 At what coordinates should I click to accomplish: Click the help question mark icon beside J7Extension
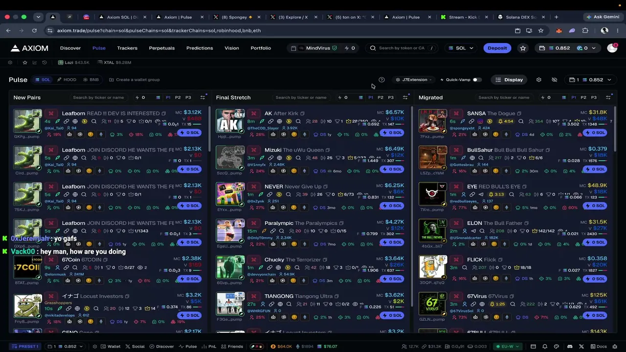(381, 80)
